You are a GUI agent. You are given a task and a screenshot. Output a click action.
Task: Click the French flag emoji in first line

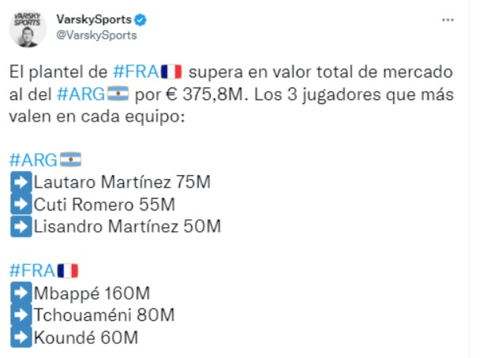[x=171, y=72]
